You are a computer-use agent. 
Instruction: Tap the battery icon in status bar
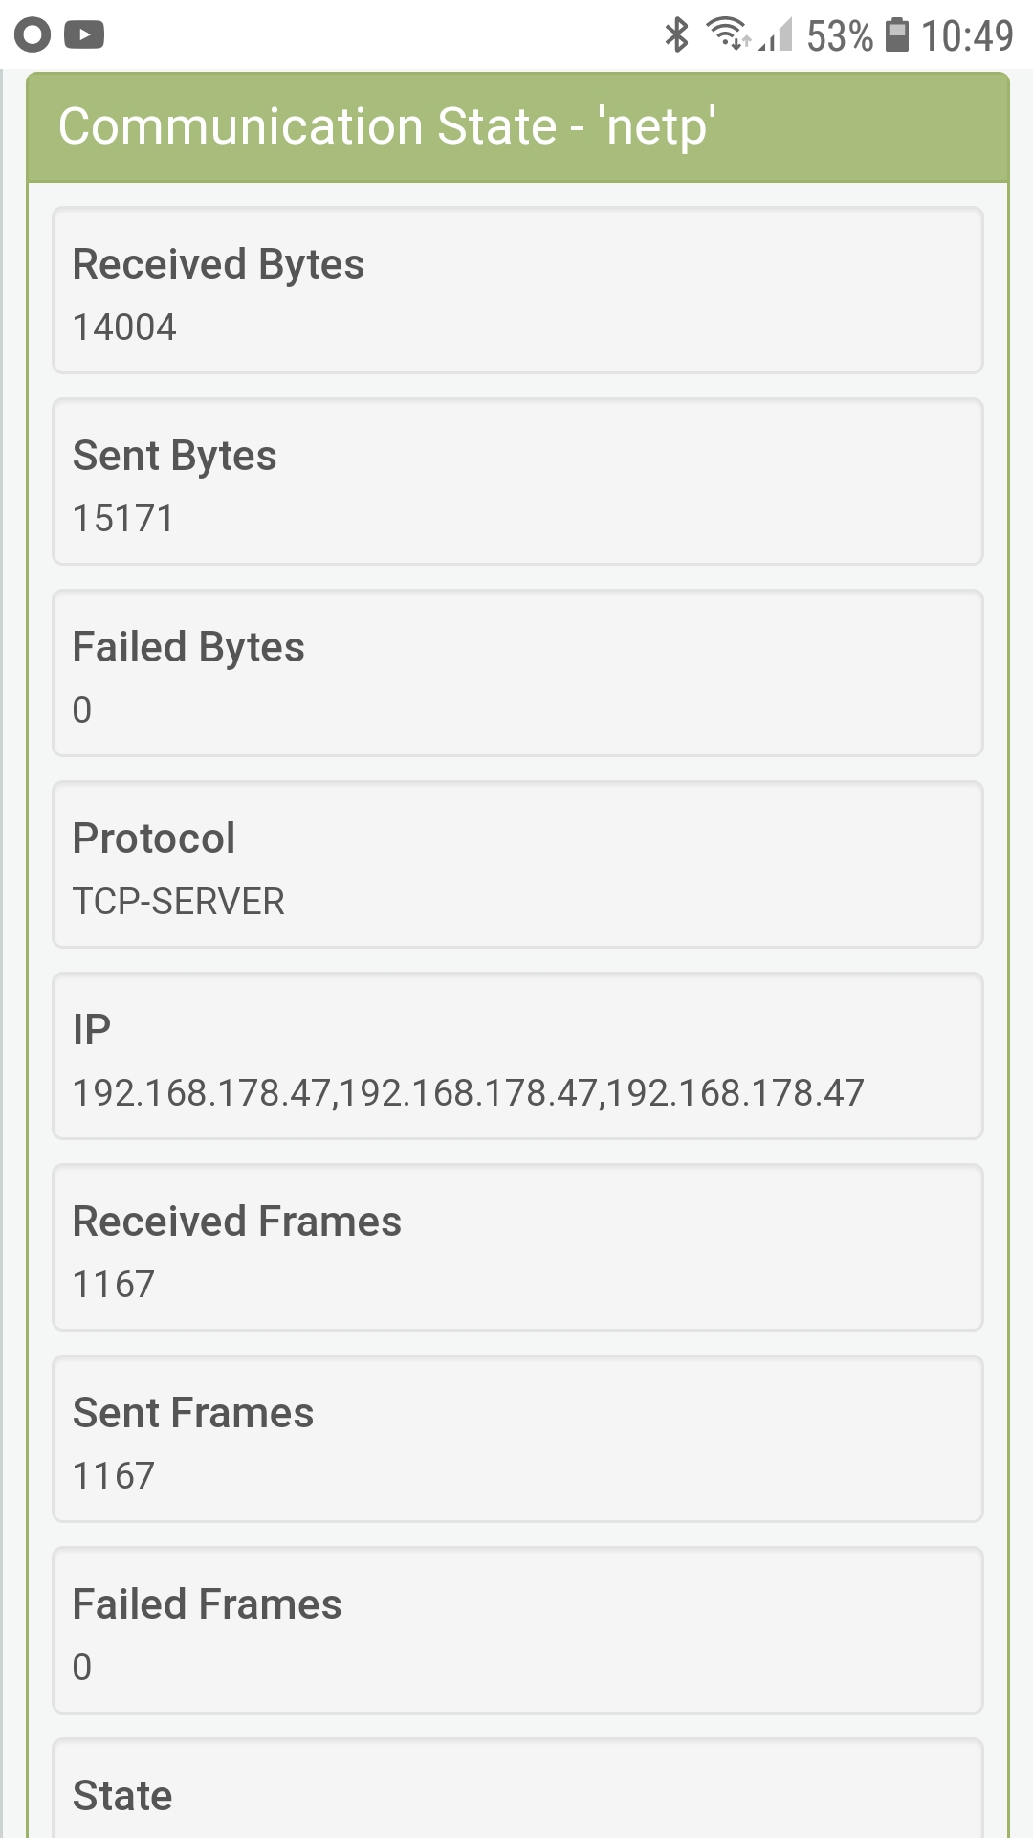pos(896,35)
